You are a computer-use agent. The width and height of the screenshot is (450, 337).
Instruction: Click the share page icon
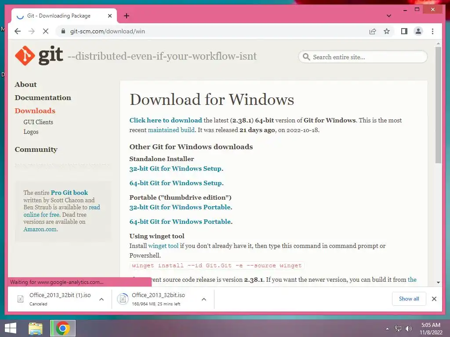click(x=373, y=31)
